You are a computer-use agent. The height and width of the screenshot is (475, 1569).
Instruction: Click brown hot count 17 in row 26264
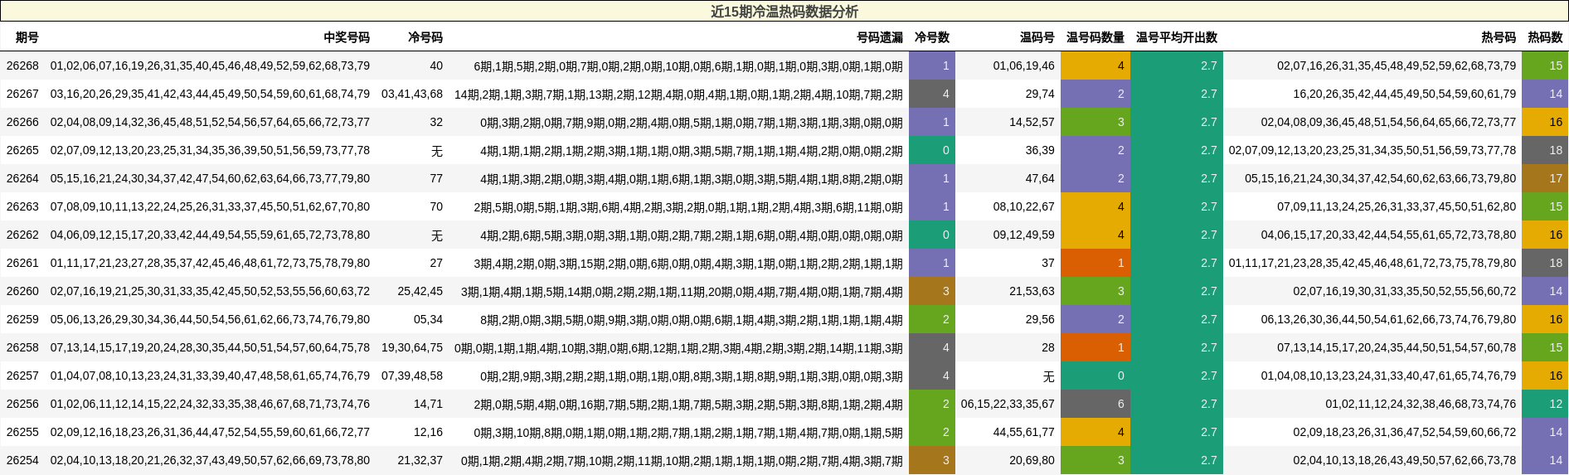click(1545, 178)
